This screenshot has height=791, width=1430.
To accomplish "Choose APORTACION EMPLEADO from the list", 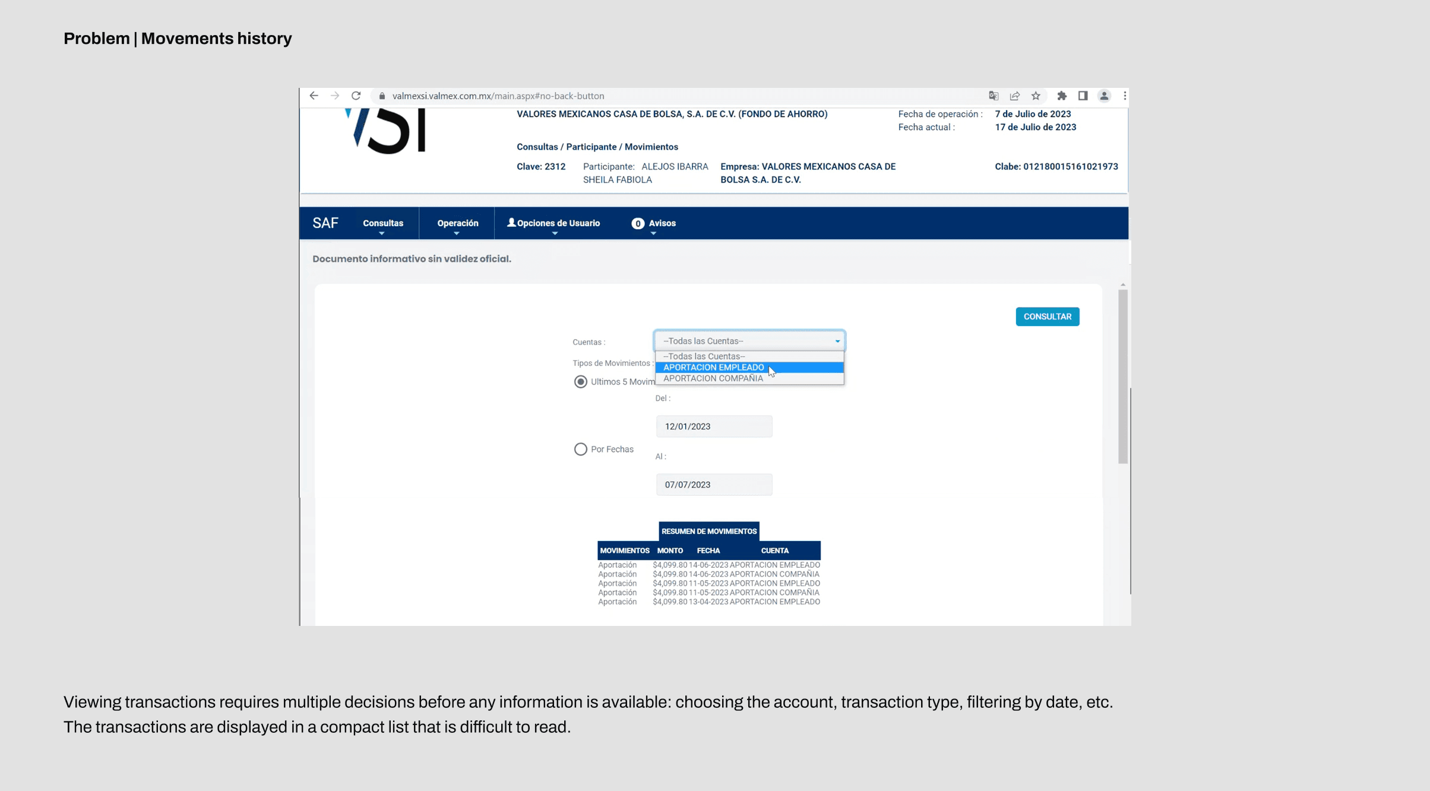I will coord(713,368).
